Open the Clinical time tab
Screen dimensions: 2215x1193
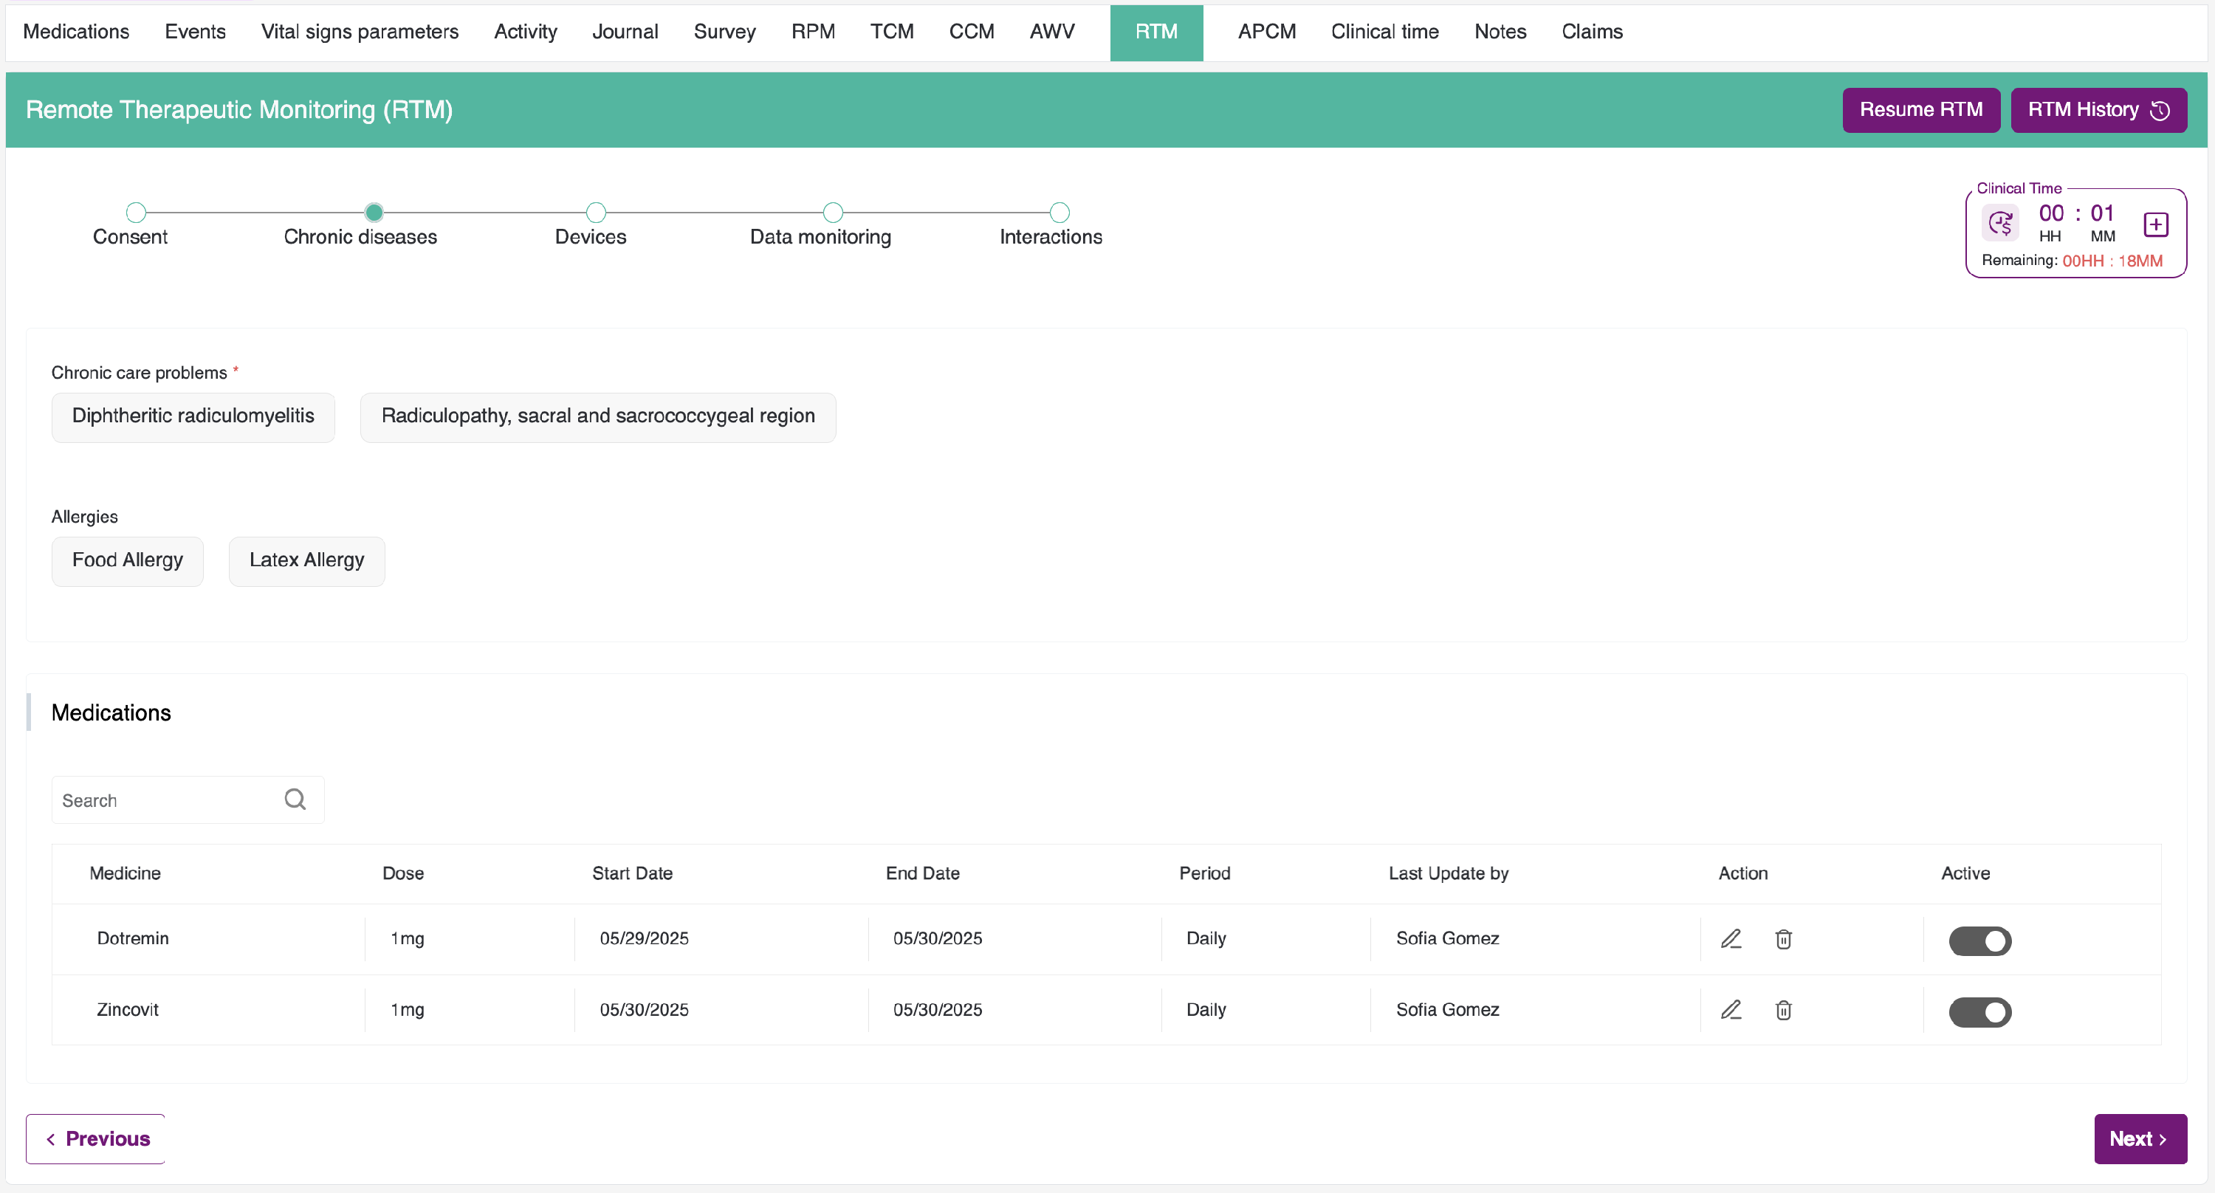click(x=1384, y=32)
